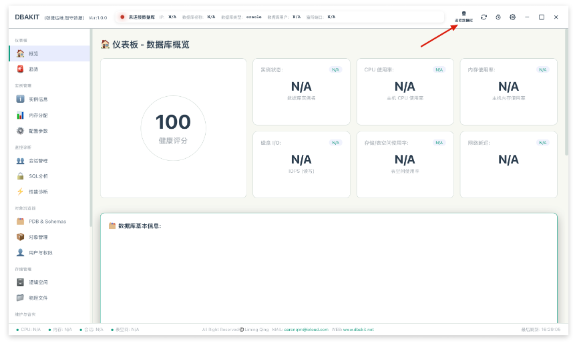Open the clock history icon
Viewport: 577px width, 347px height.
pyautogui.click(x=498, y=17)
